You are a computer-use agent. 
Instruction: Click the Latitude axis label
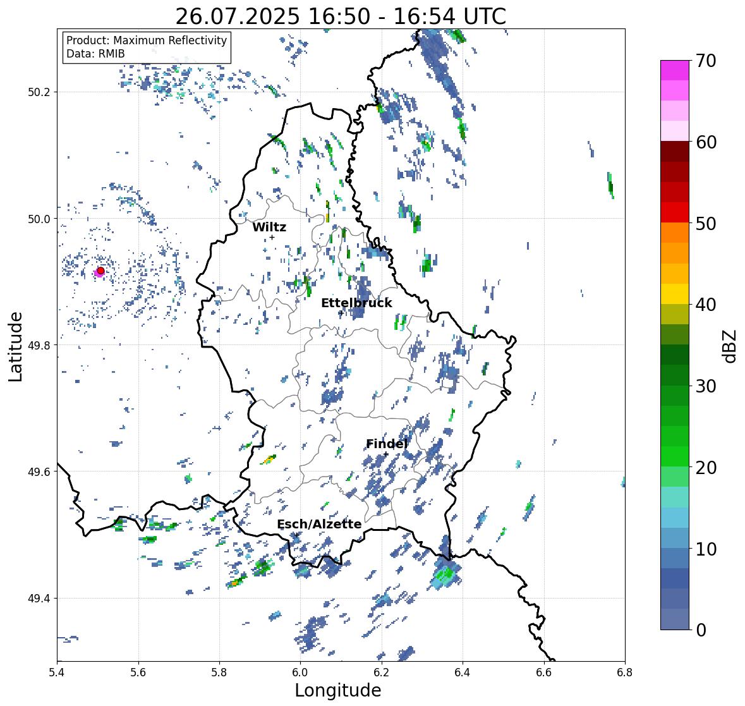[15, 346]
